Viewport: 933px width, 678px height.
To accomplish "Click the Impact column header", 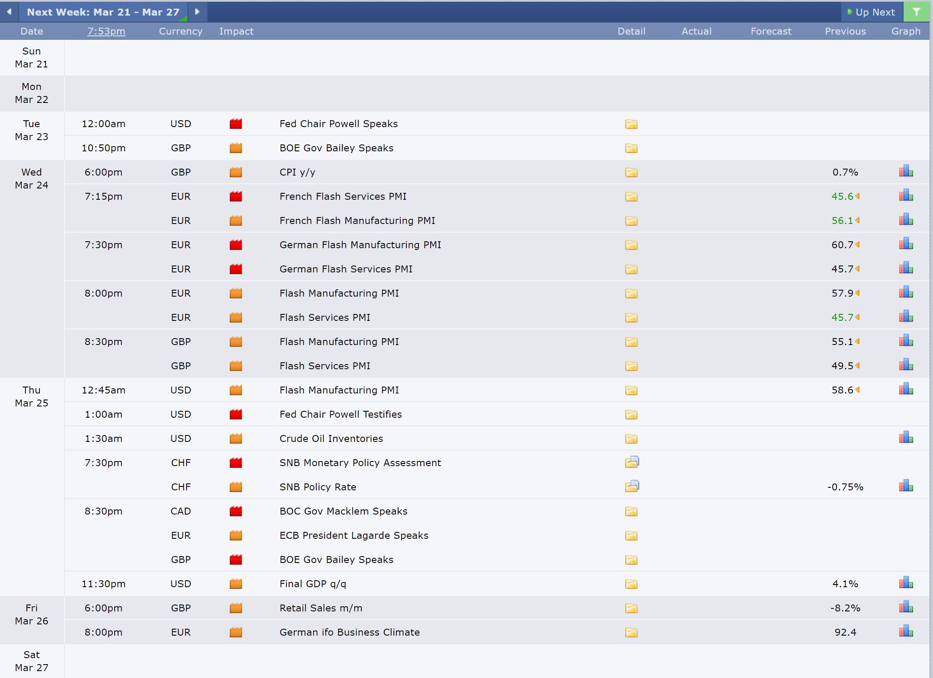I will pos(236,31).
